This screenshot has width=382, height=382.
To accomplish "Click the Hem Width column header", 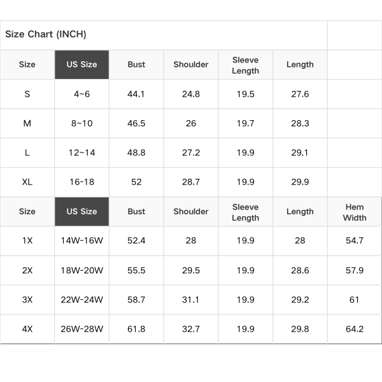I will click(x=355, y=212).
